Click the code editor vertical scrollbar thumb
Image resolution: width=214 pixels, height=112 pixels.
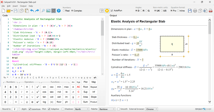click(102, 28)
